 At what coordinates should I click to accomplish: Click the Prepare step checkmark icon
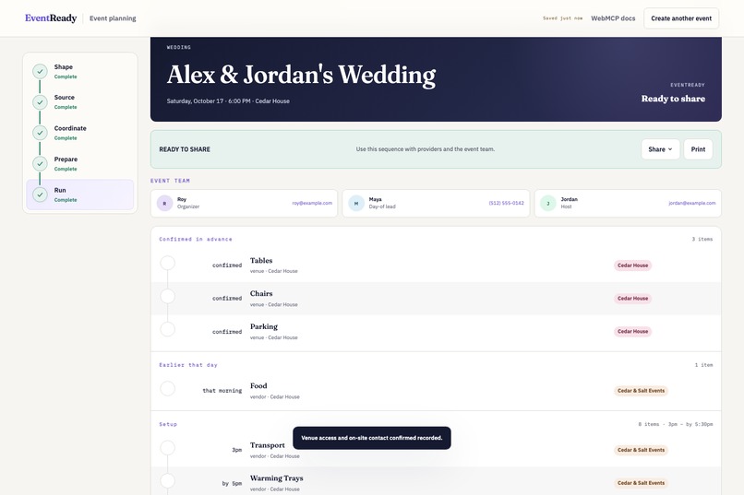(40, 164)
